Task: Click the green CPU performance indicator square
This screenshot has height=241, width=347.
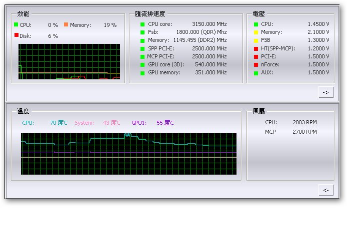Action: click(16, 25)
